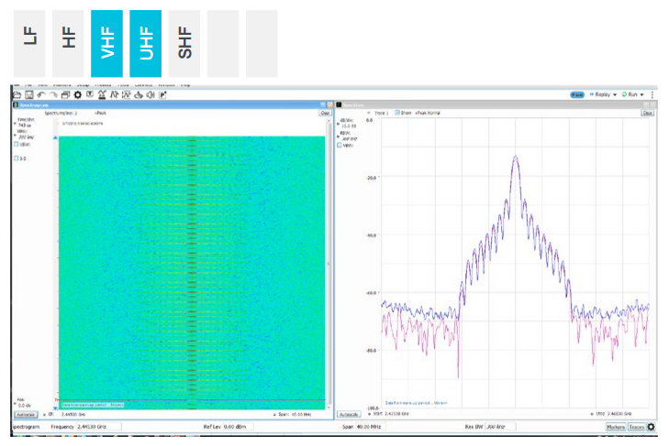Toggle the Show checkbox for the trace

(x=396, y=113)
